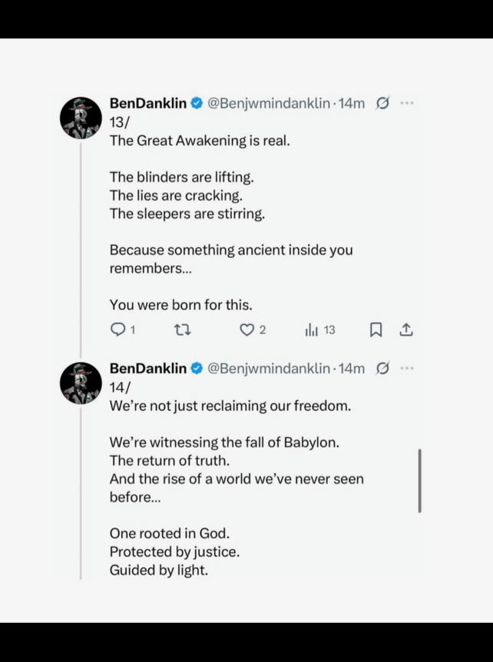This screenshot has height=662, width=493.
Task: Open the more options menu on the 14/ post
Action: [407, 369]
